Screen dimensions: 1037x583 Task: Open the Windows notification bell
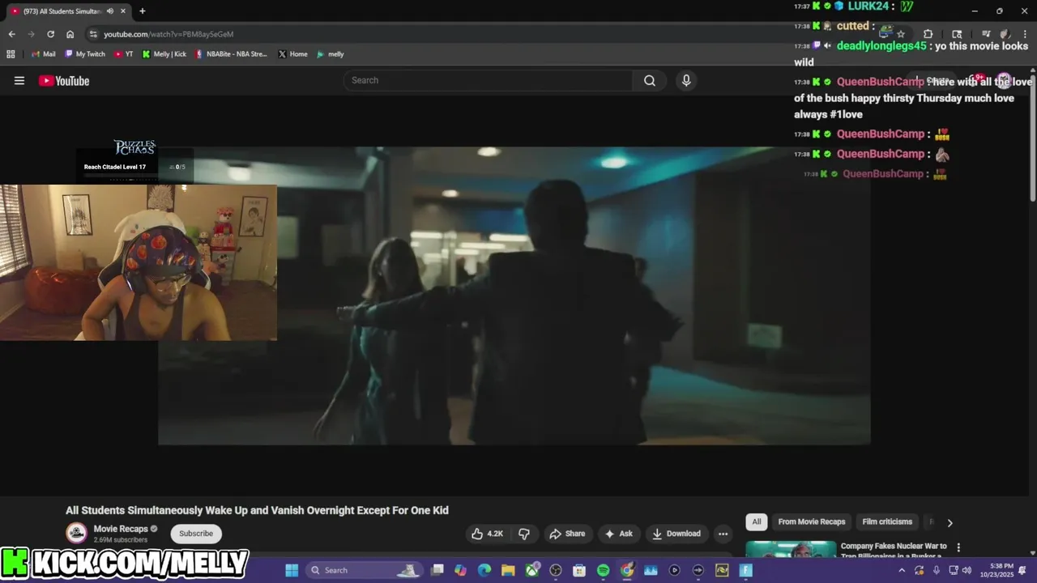[1022, 570]
